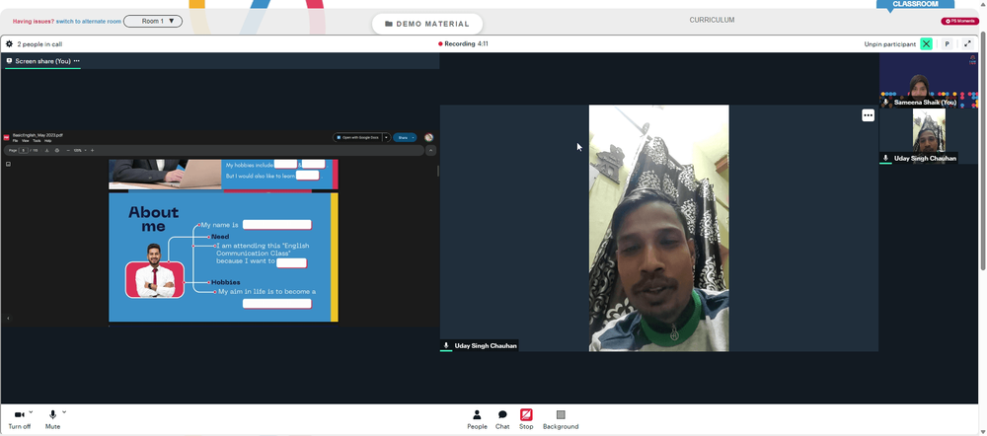Click switch to alternate room link
987x436 pixels.
click(89, 22)
